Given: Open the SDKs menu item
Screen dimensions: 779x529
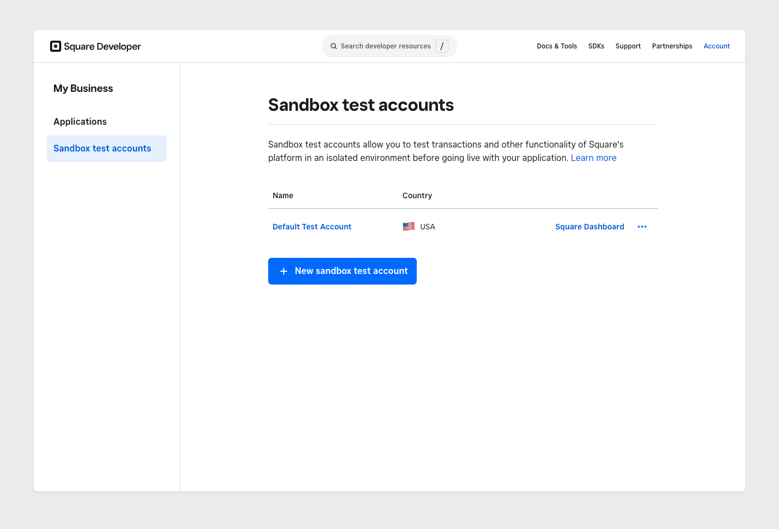Looking at the screenshot, I should 596,46.
